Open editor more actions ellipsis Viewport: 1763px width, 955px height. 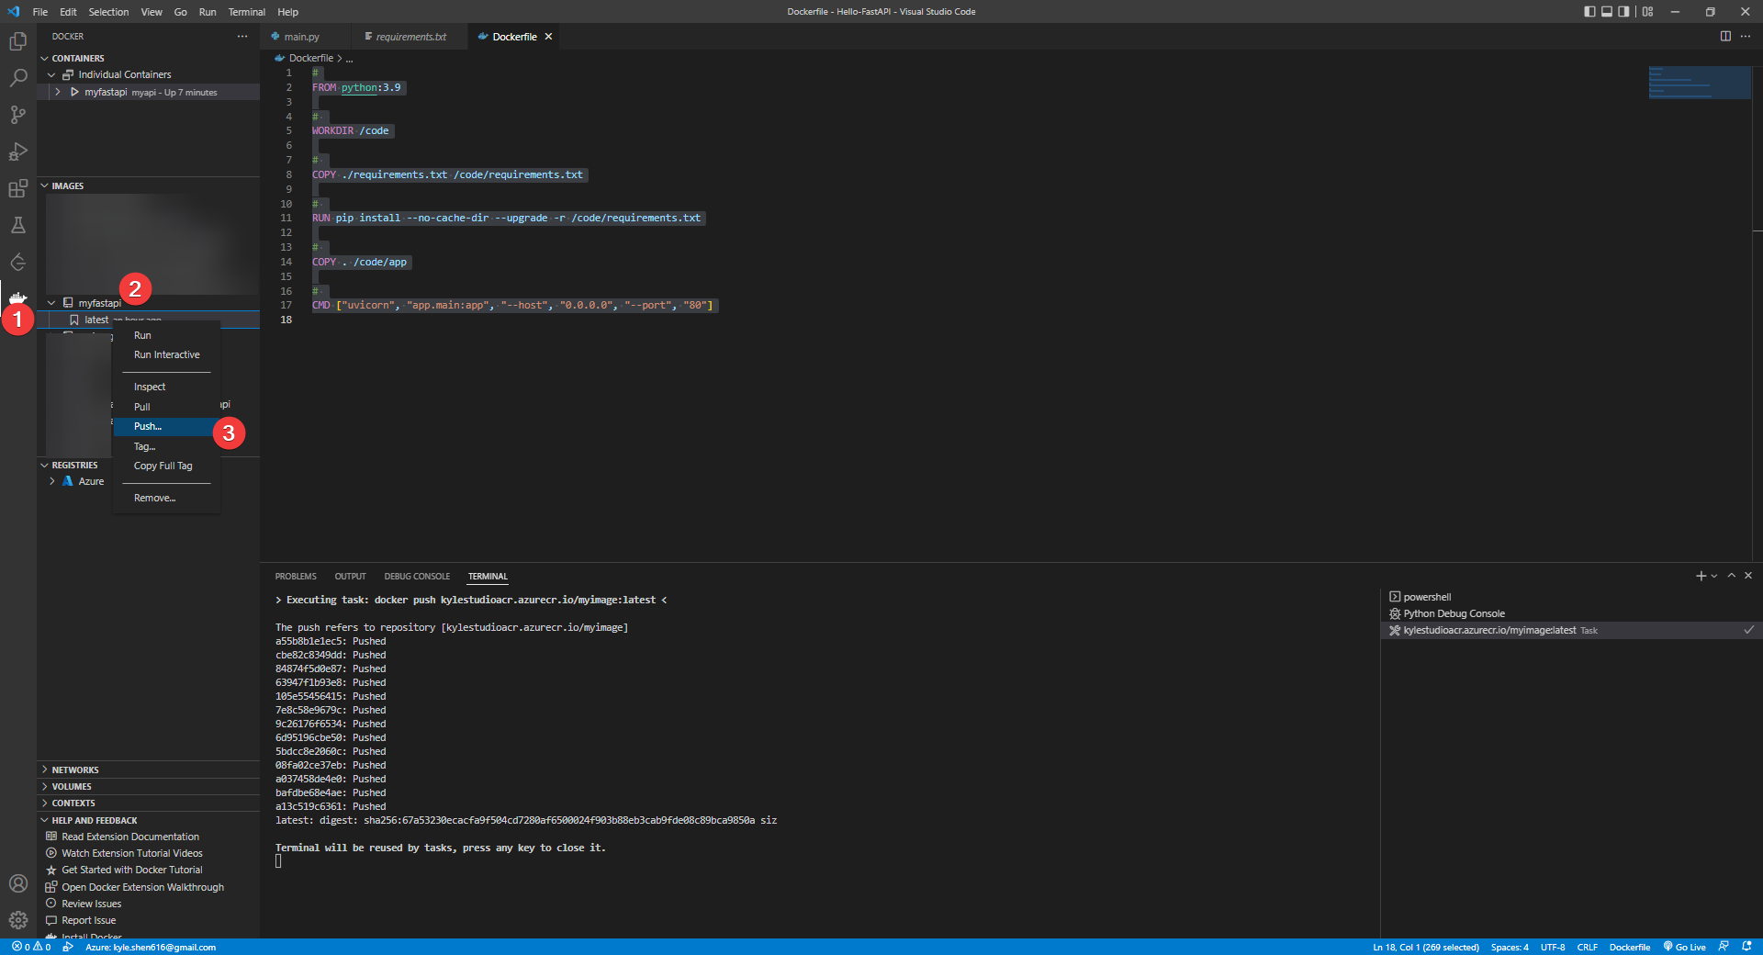1746,37
